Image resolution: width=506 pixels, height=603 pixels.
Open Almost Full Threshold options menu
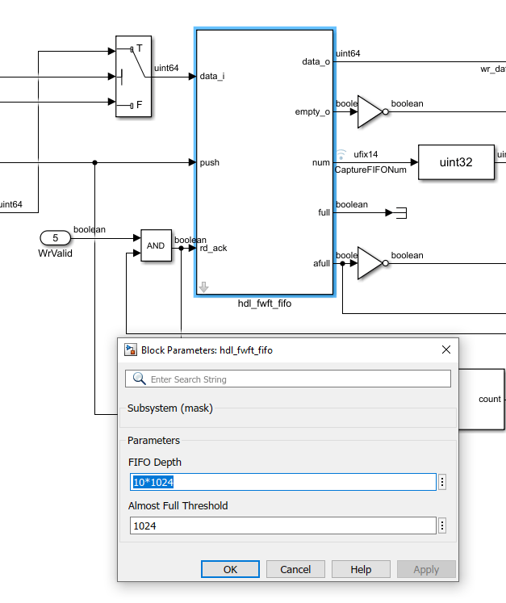[442, 526]
